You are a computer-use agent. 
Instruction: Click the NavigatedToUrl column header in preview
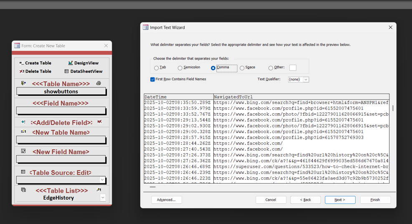tap(301, 97)
